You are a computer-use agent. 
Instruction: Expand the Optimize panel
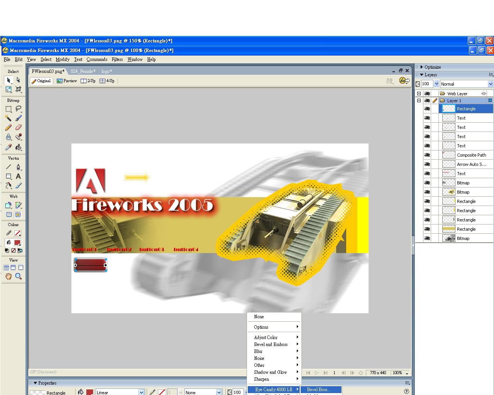(x=422, y=67)
